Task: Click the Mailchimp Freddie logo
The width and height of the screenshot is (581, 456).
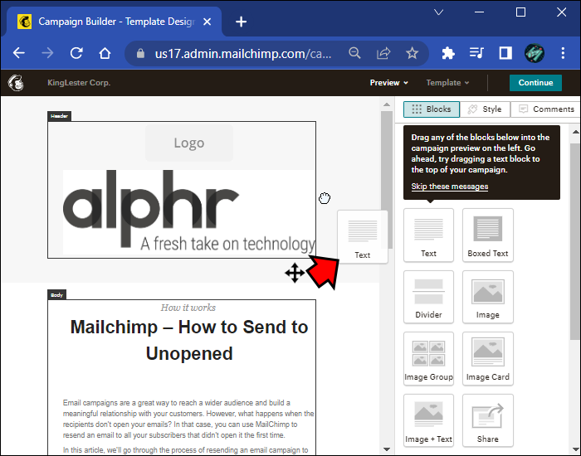Action: tap(16, 83)
